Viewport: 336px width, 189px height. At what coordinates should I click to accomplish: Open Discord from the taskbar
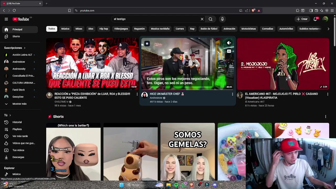[215, 185]
